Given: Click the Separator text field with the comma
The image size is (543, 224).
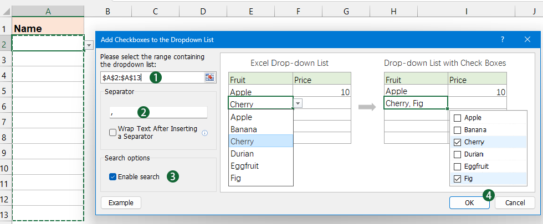Looking at the screenshot, I should (158, 112).
